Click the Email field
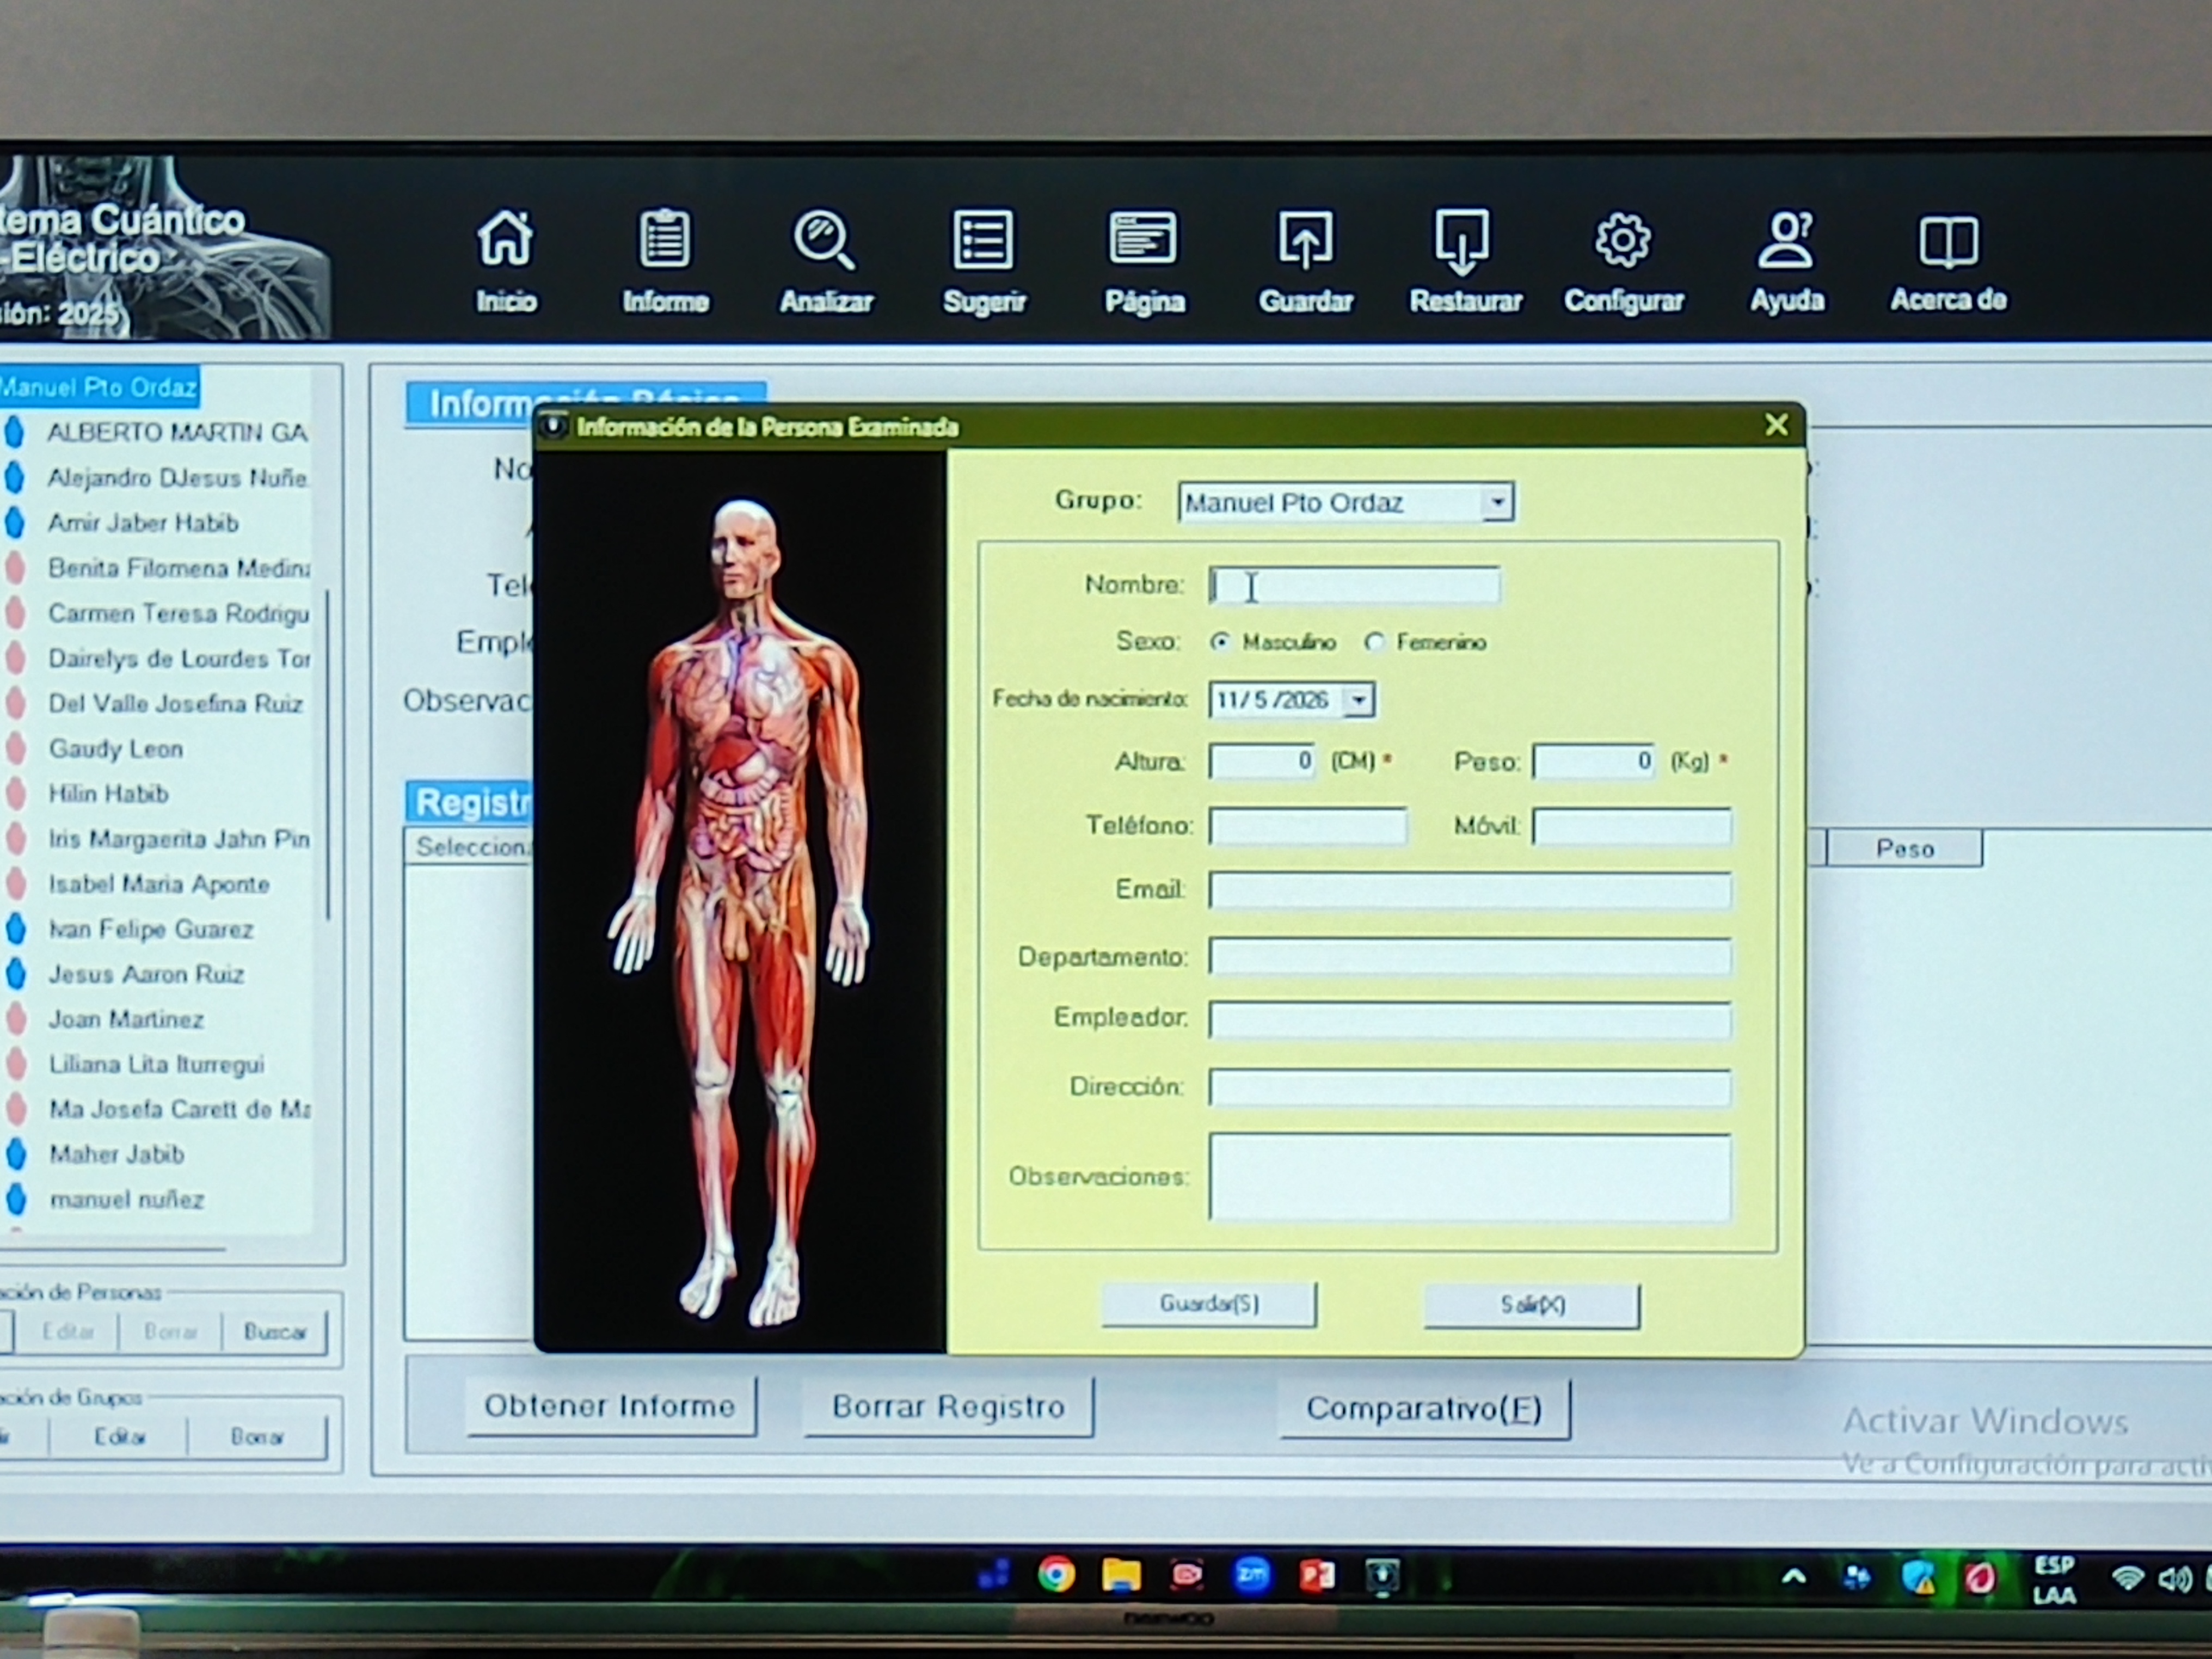The image size is (2212, 1659). pos(1470,891)
